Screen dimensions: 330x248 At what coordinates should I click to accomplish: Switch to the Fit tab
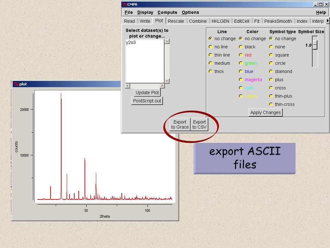pos(257,21)
